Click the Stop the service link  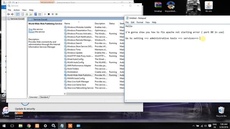(x=30, y=29)
